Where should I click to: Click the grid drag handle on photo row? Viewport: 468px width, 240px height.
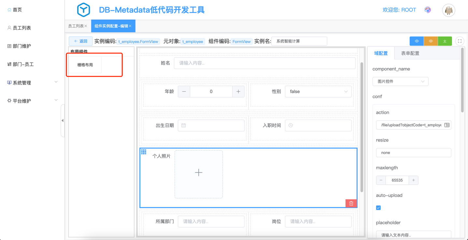pyautogui.click(x=144, y=152)
